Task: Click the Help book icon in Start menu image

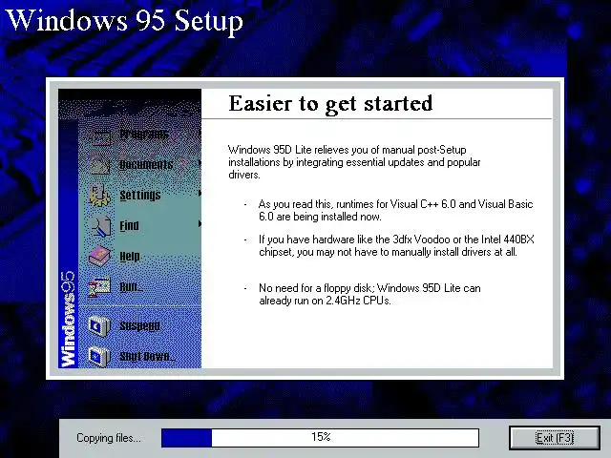Action: click(99, 256)
